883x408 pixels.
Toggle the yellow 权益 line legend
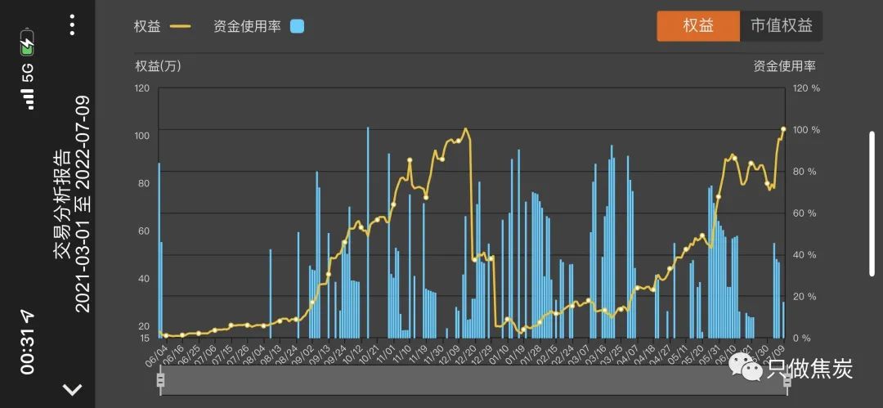tap(162, 26)
